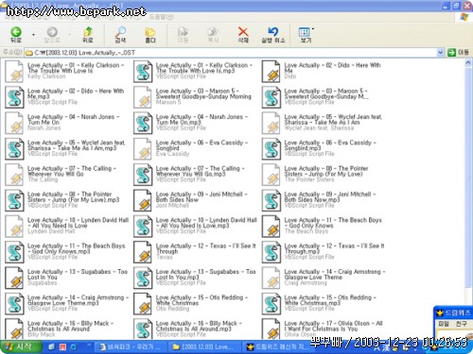Viewport: 473px width, 354px height.
Task: Open the back-history arrow beside 뒤로
Action: click(x=33, y=34)
